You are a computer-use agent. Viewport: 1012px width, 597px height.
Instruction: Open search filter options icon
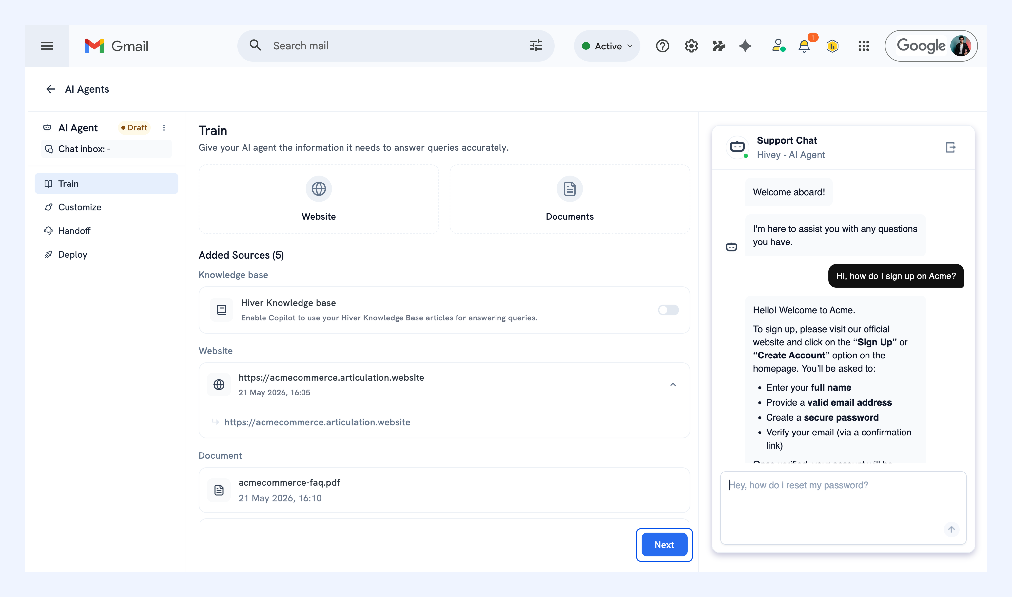(x=536, y=46)
